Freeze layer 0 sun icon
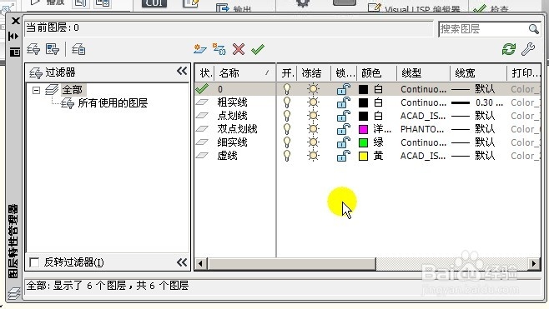This screenshot has width=549, height=309. coord(313,89)
